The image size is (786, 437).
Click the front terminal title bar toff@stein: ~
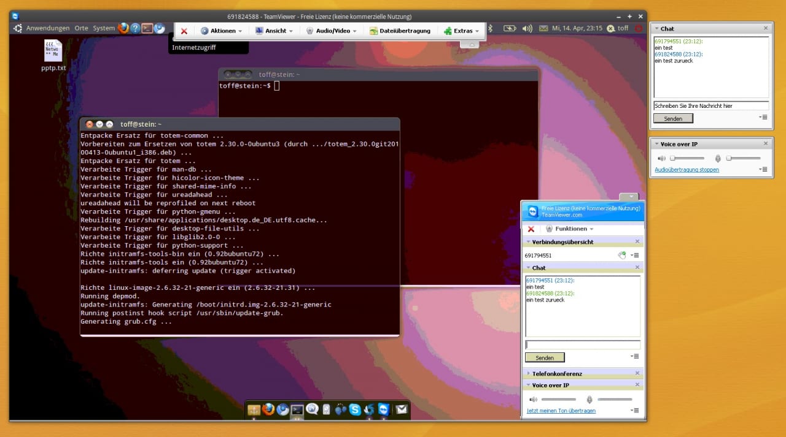coord(239,124)
